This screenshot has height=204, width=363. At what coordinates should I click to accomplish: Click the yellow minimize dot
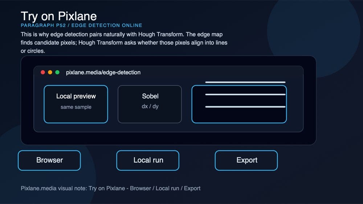[50, 72]
